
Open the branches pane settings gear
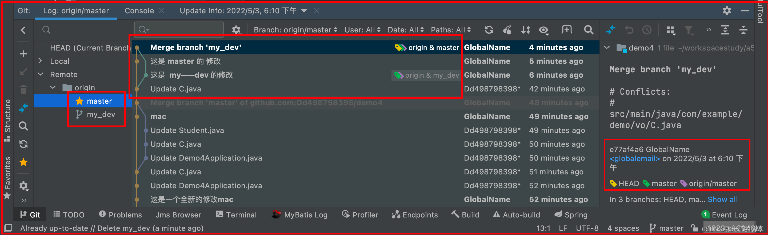click(23, 186)
